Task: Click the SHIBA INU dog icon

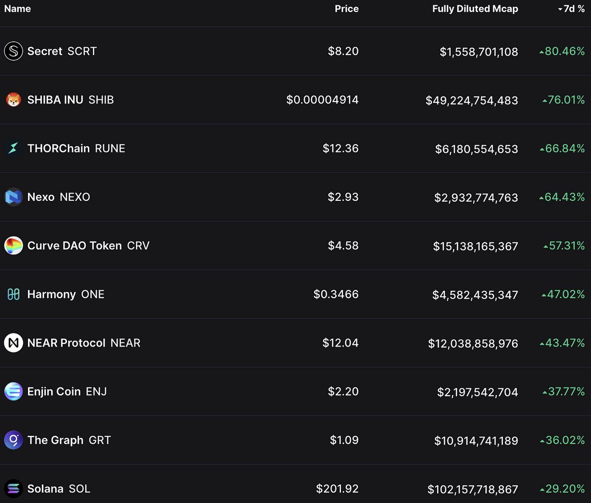Action: click(x=13, y=100)
